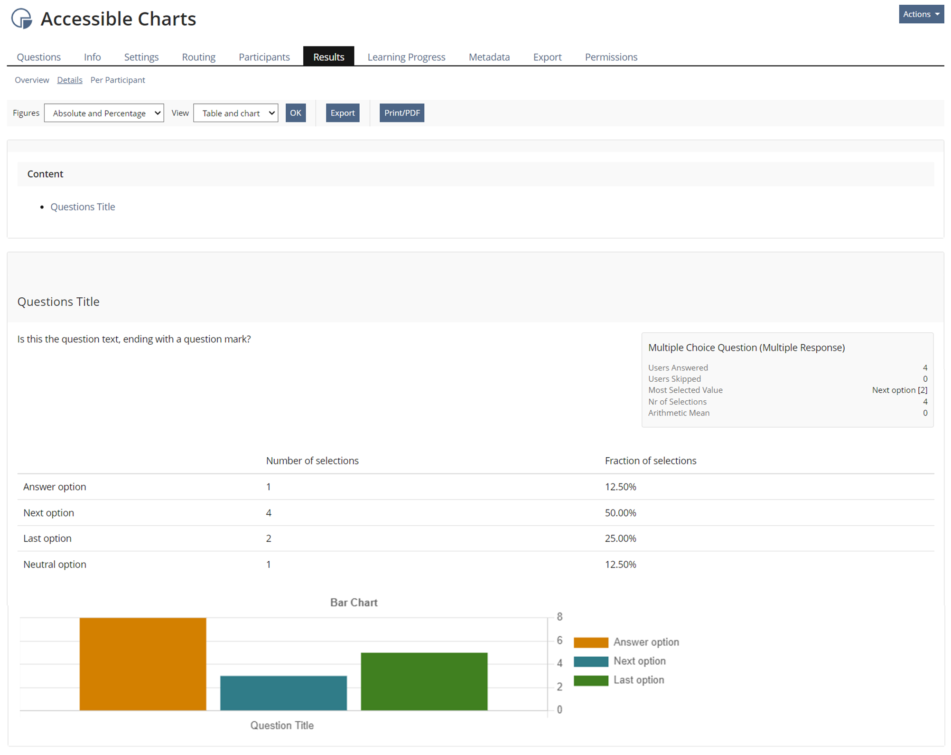Image resolution: width=951 pixels, height=755 pixels.
Task: Select the orange bar in the Bar Chart
Action: click(x=142, y=664)
